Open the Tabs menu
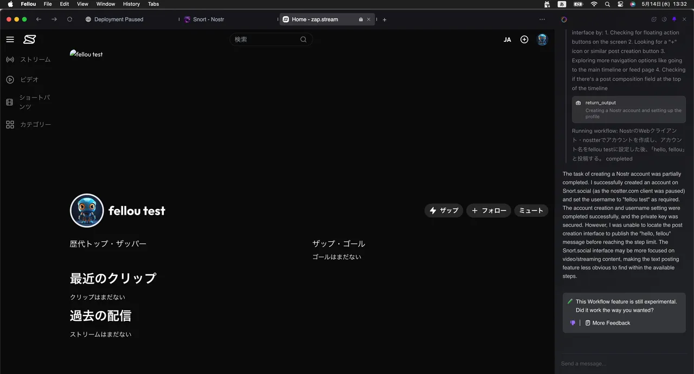The height and width of the screenshot is (374, 694). (x=153, y=4)
